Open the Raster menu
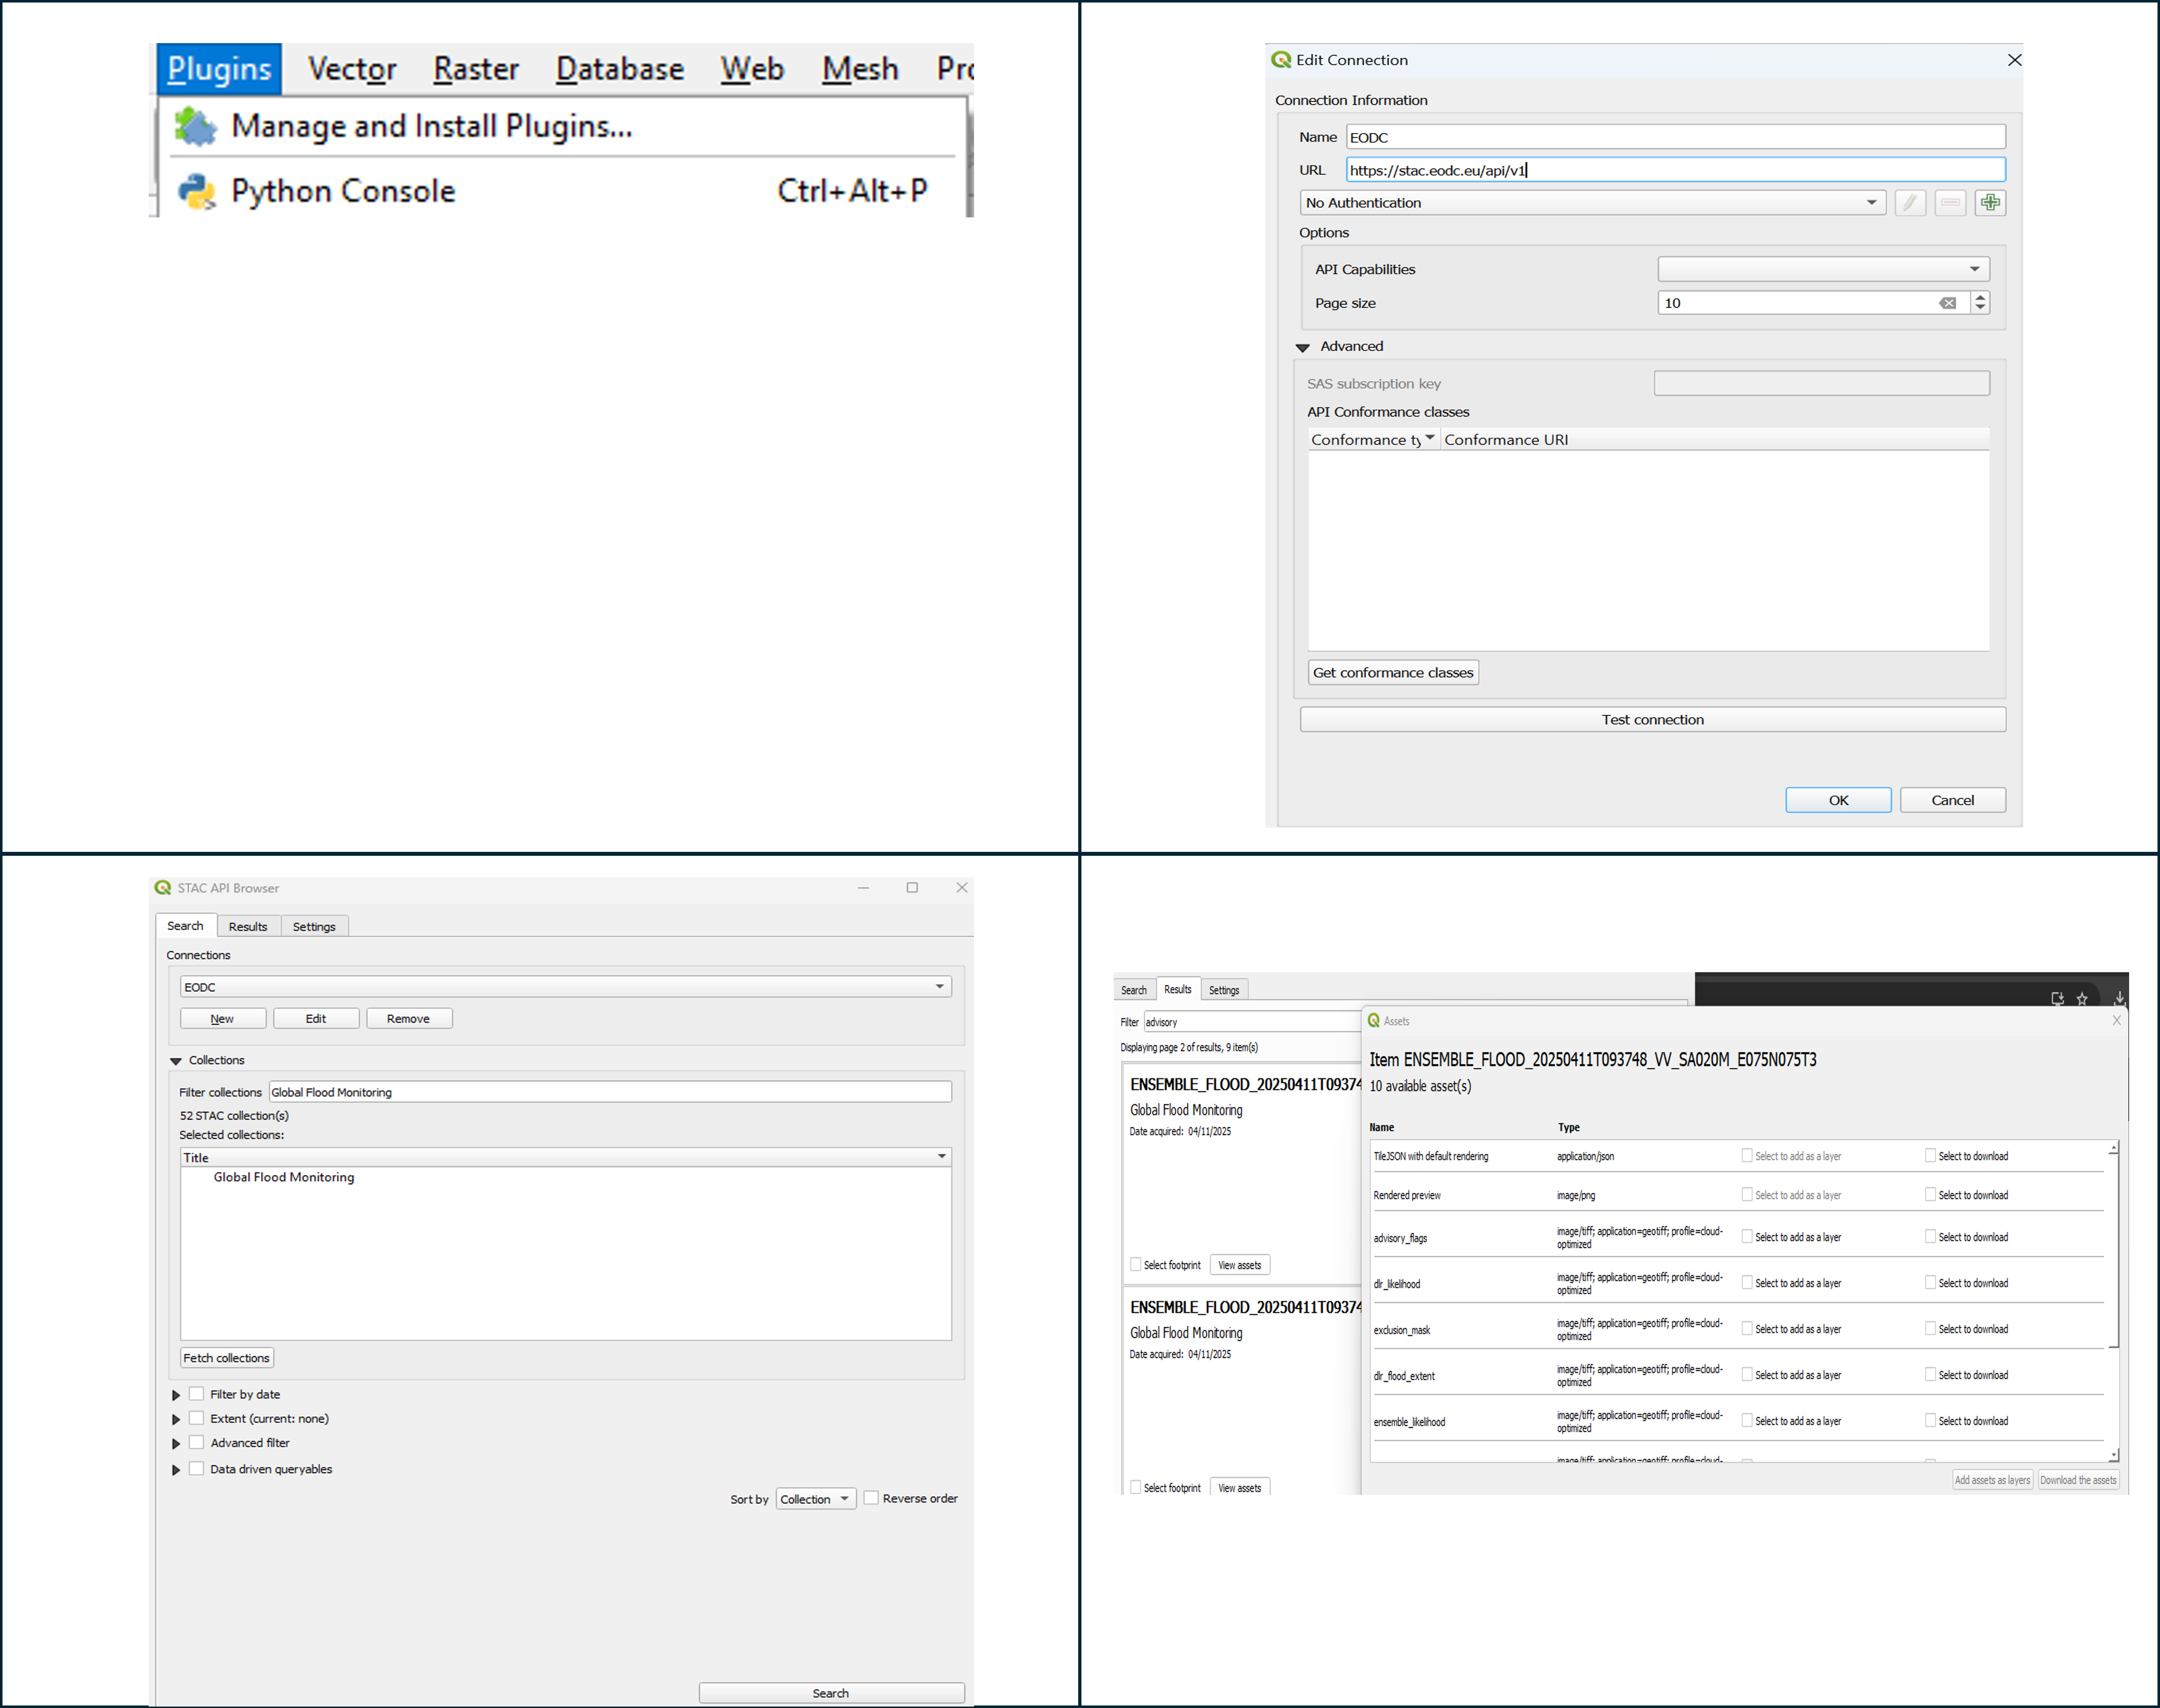The image size is (2160, 1708). (476, 69)
